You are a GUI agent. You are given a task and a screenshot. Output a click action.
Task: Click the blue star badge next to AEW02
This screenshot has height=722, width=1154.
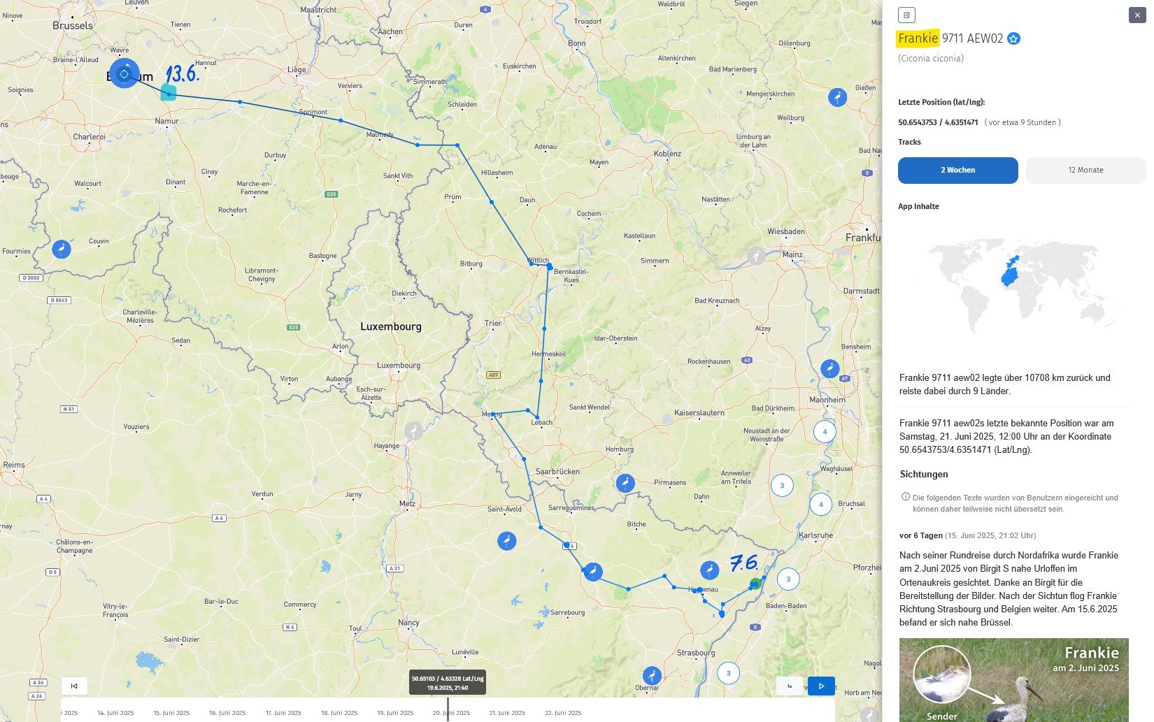[1013, 39]
